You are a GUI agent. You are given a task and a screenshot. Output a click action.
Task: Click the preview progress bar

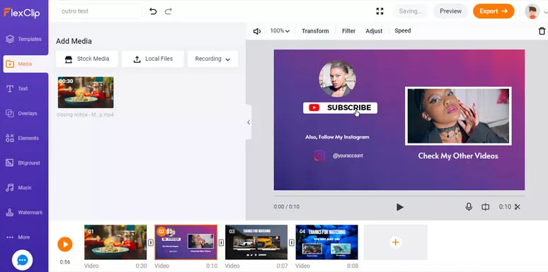(399, 196)
